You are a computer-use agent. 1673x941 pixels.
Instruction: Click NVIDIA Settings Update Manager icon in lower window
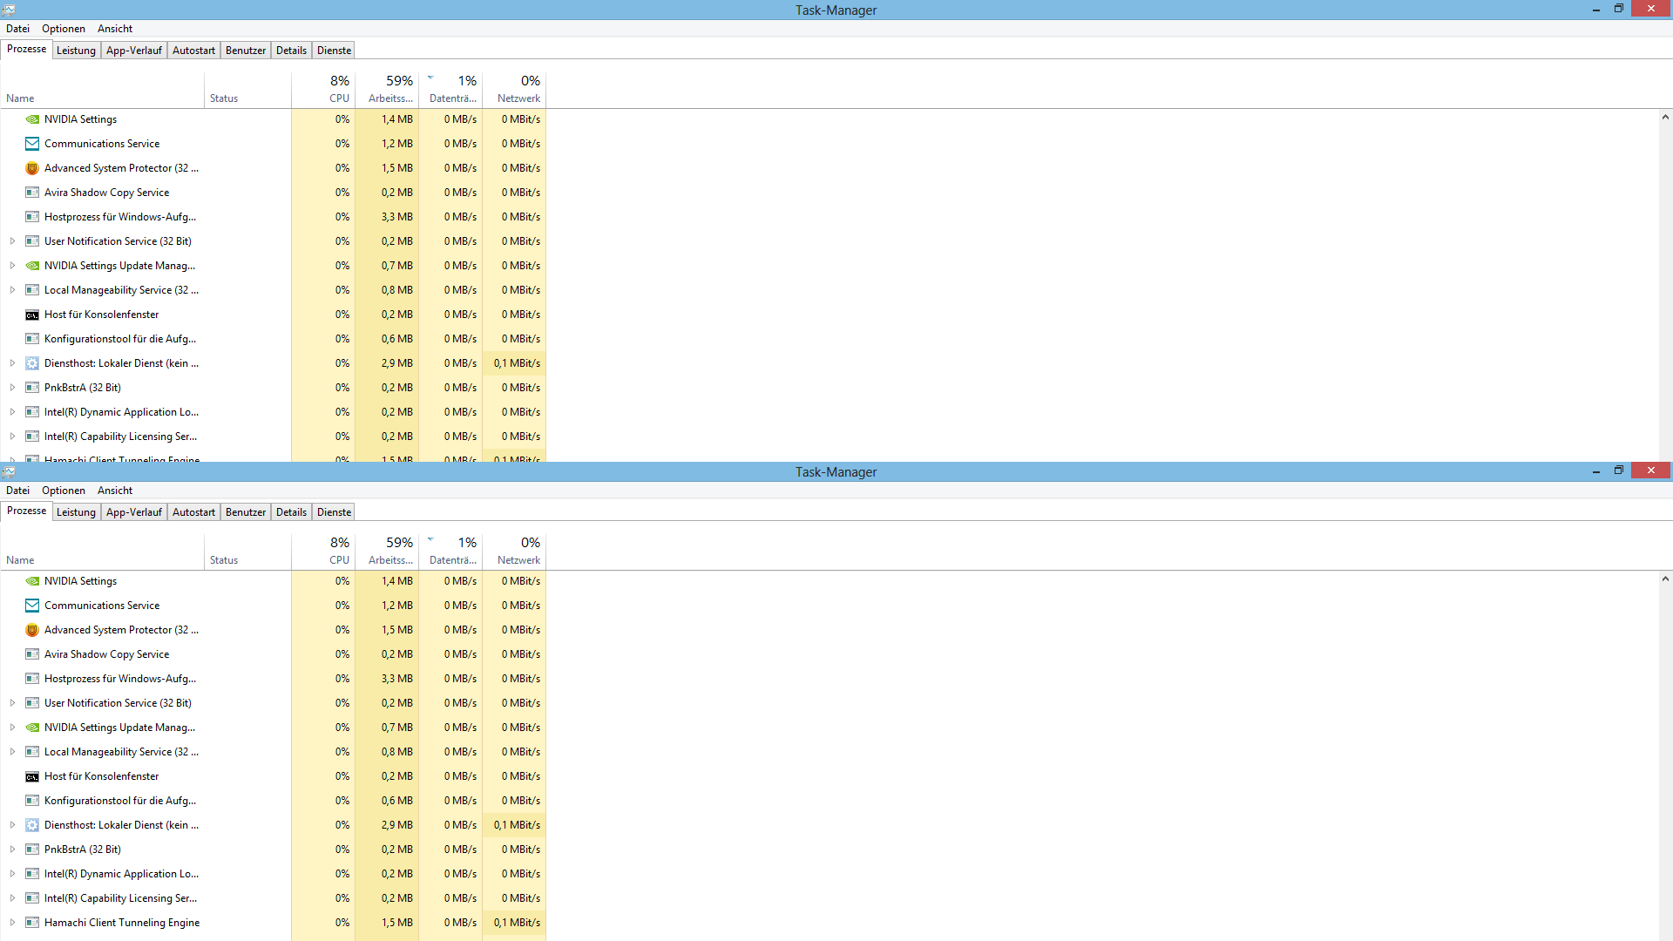point(32,728)
